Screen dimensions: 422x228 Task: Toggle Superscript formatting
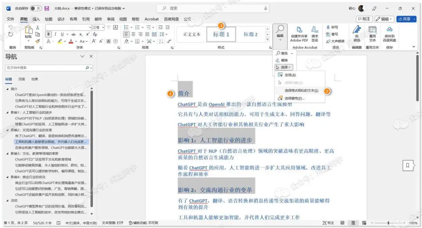pyautogui.click(x=88, y=34)
